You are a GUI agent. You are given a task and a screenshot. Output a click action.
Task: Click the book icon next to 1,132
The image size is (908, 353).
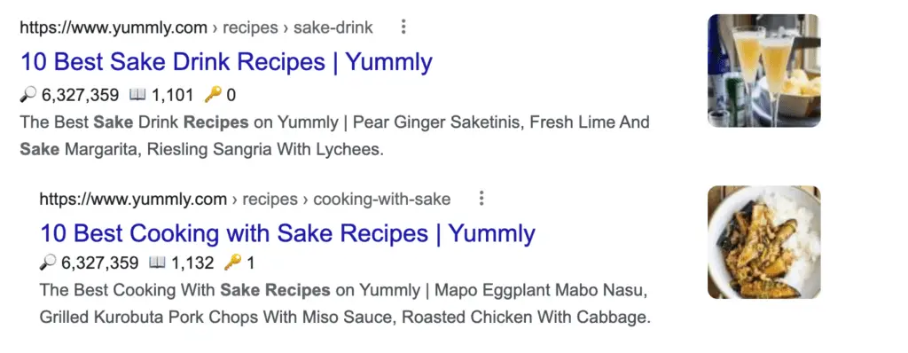coord(157,263)
